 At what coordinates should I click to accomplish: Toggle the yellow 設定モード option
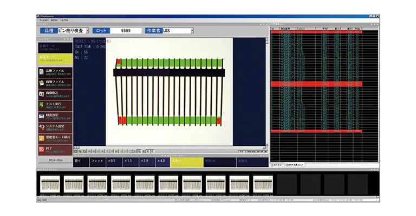click(54, 58)
